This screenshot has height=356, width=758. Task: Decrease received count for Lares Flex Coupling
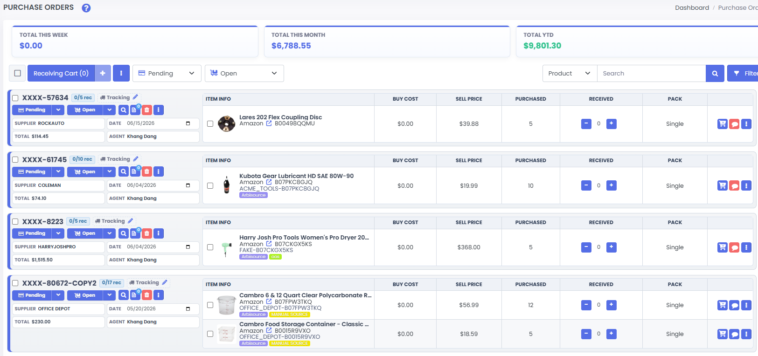(x=586, y=123)
